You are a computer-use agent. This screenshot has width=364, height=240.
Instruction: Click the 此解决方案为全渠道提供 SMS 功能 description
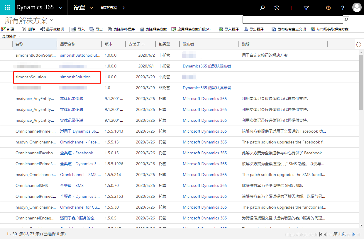pyautogui.click(x=273, y=185)
